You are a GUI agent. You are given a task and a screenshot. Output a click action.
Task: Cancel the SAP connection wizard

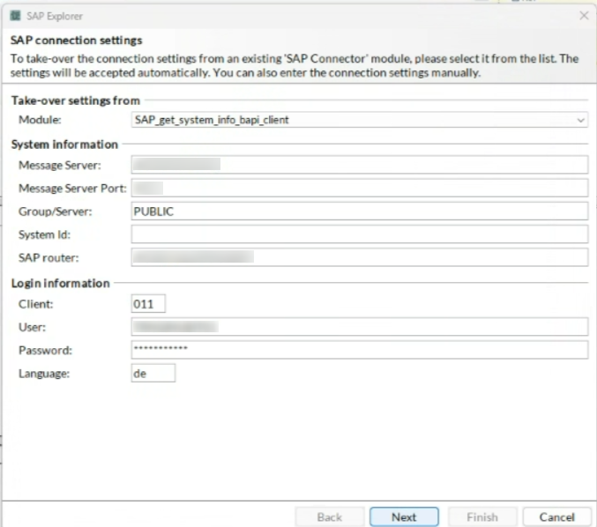coord(556,516)
